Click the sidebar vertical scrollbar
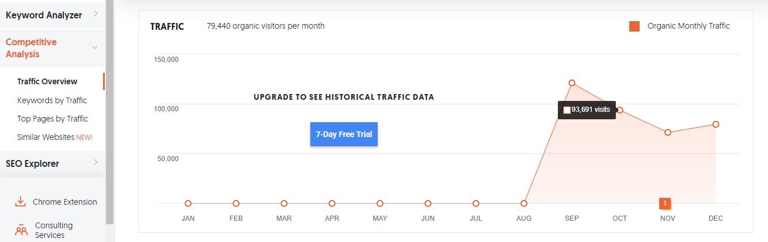768x242 pixels. [x=109, y=112]
